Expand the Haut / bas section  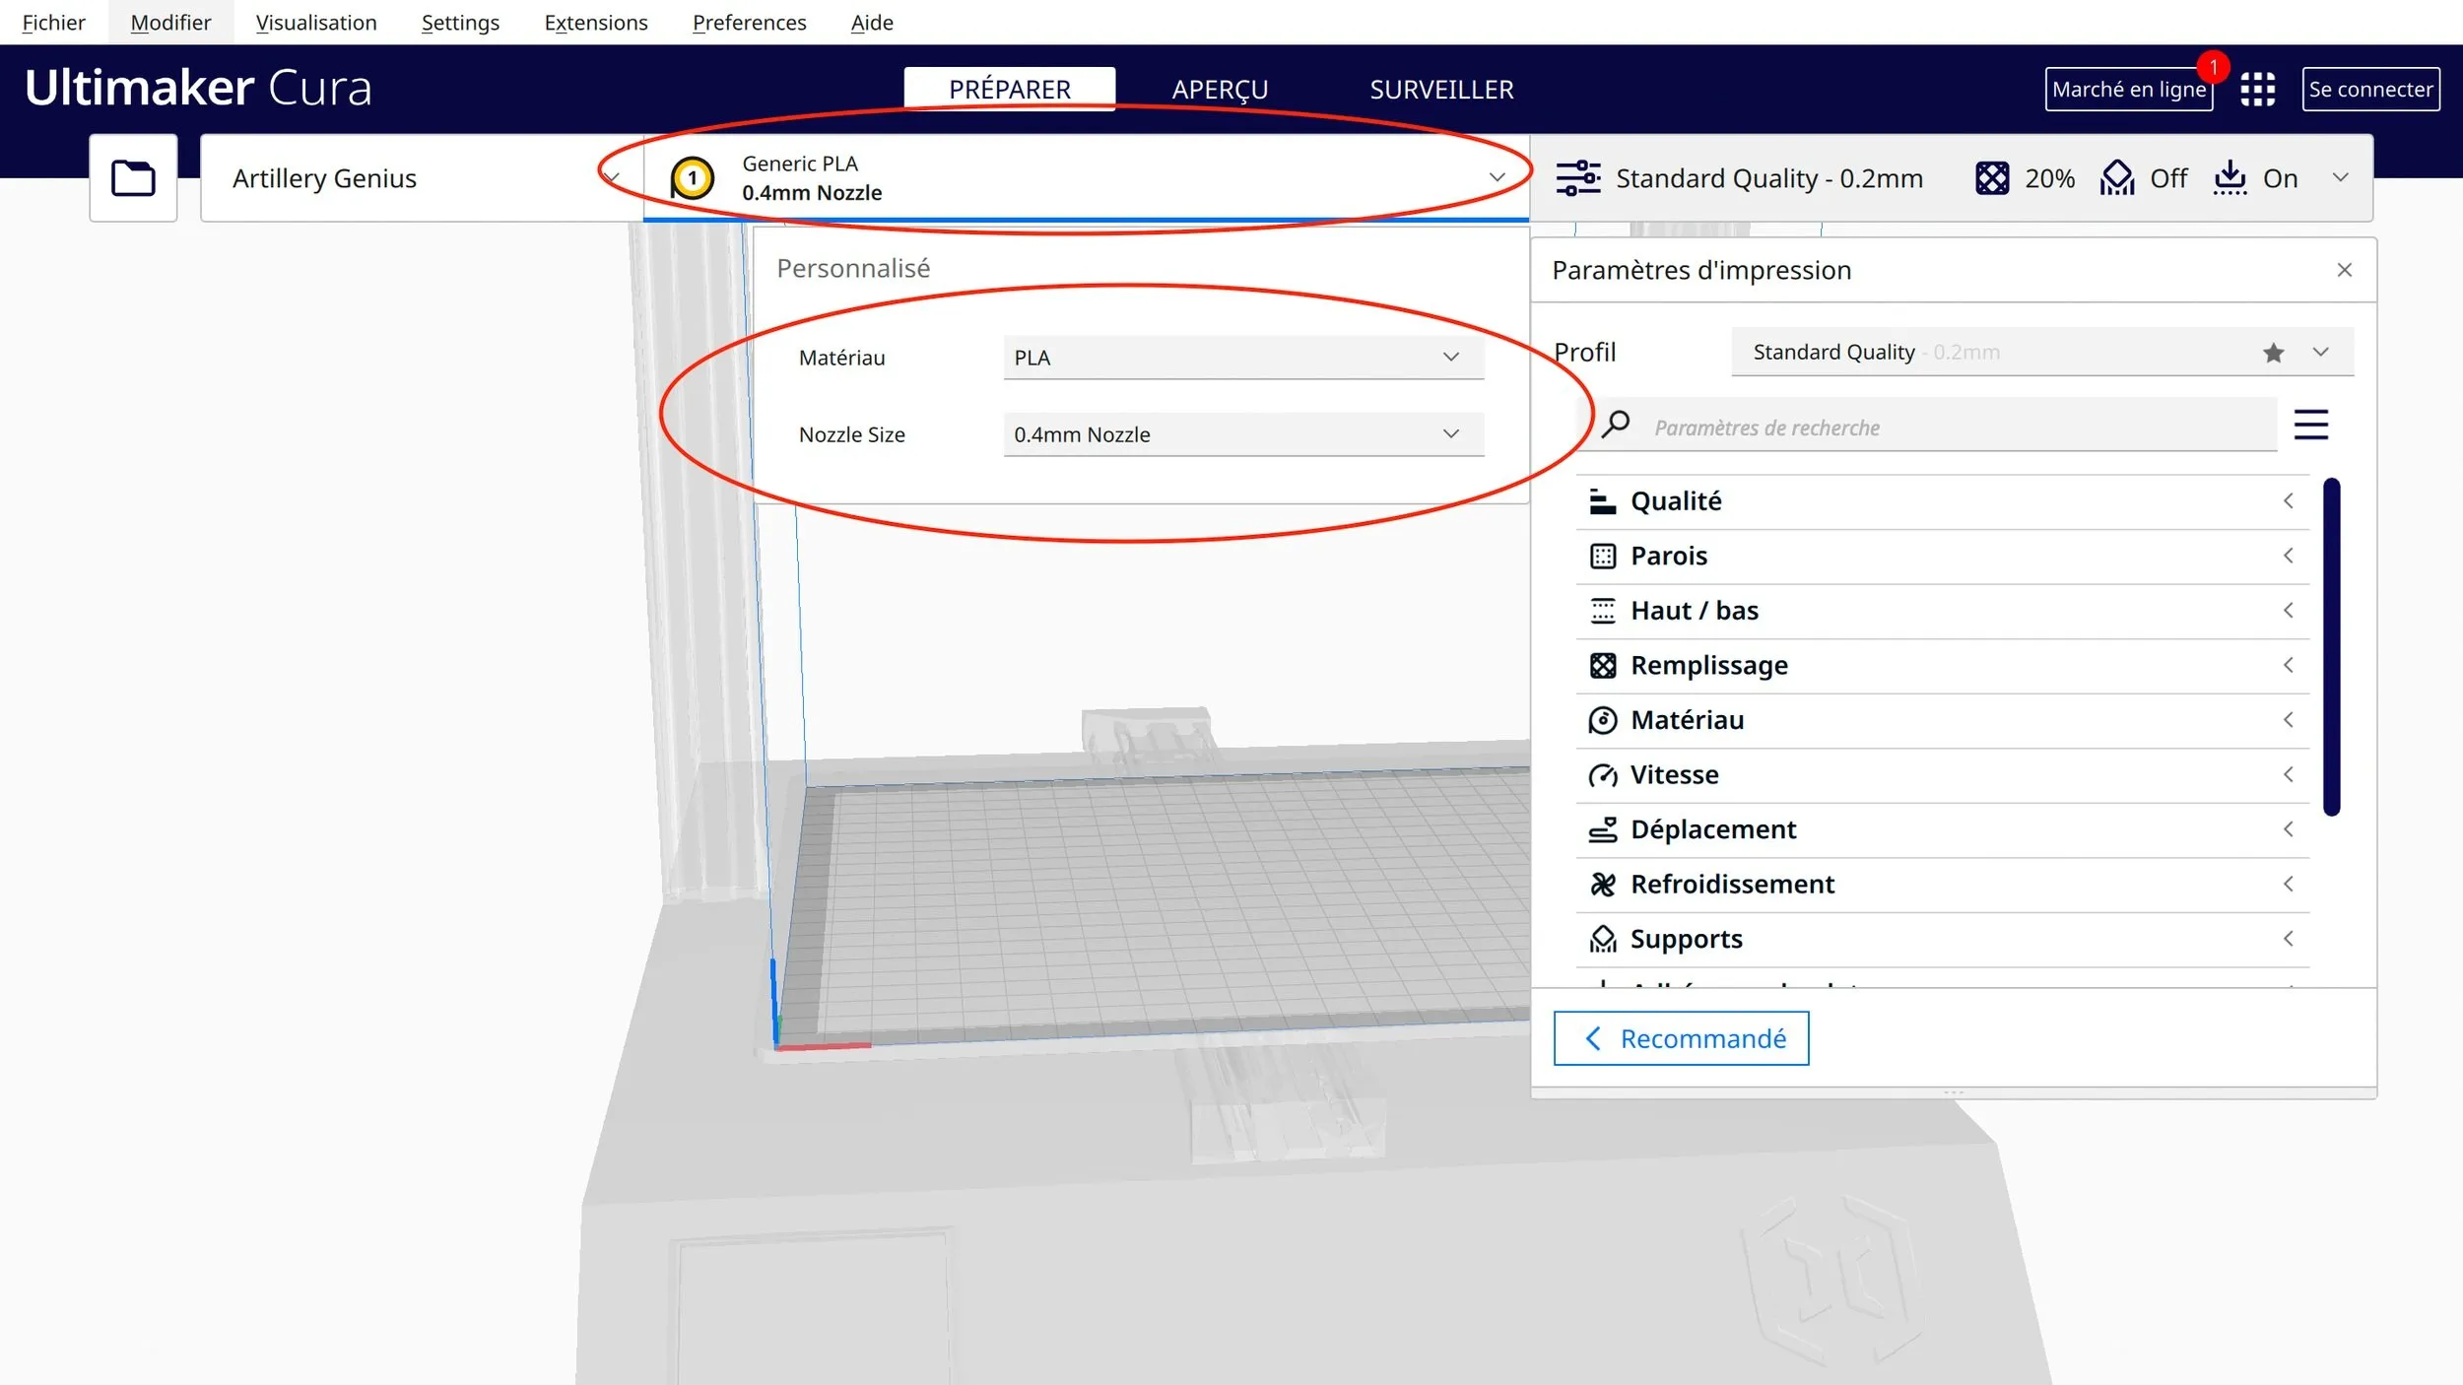[x=1943, y=611]
